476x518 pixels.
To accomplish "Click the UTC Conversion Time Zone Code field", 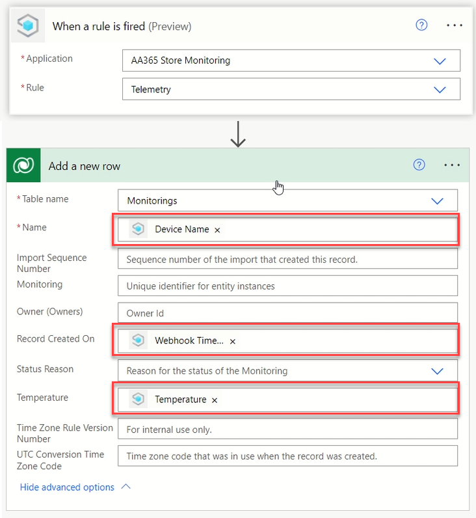I will click(287, 456).
